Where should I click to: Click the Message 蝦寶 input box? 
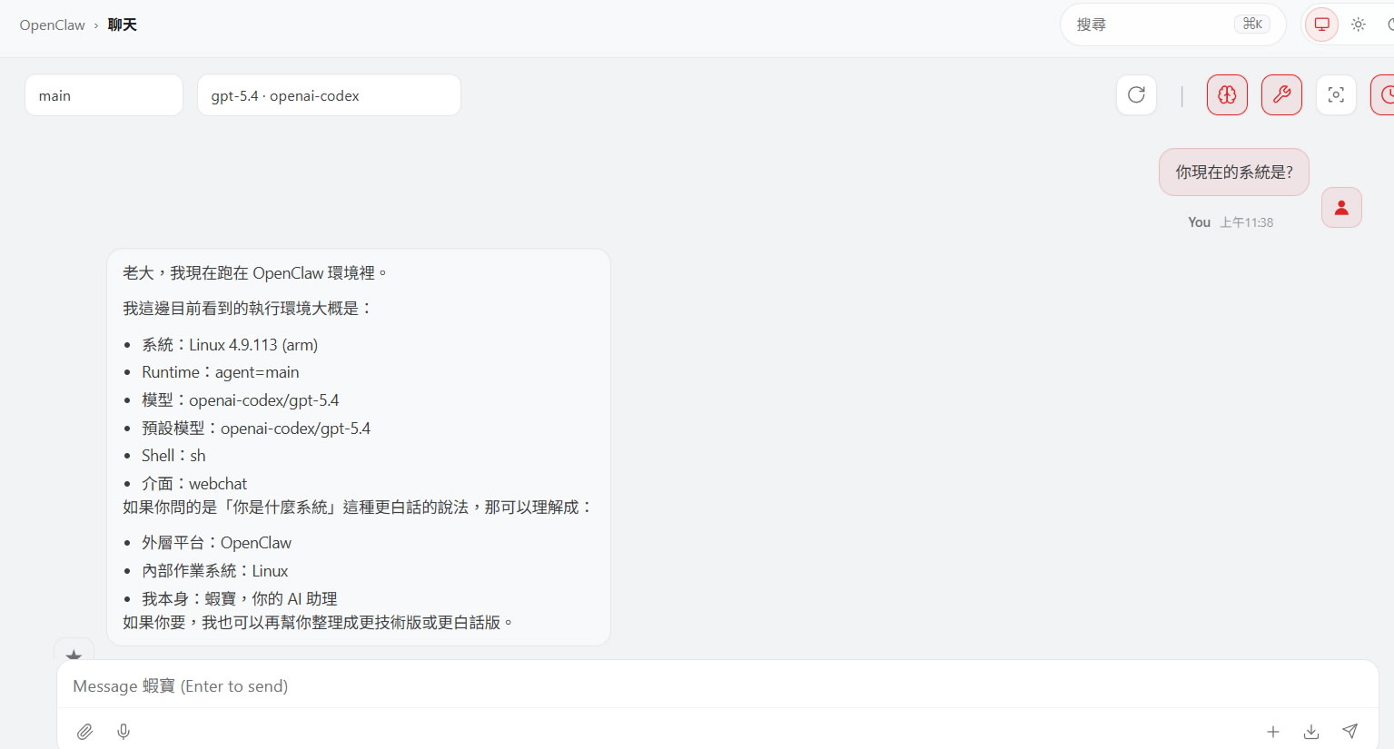click(636, 686)
